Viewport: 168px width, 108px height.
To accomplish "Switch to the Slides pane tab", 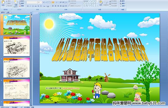I will tap(3, 12).
